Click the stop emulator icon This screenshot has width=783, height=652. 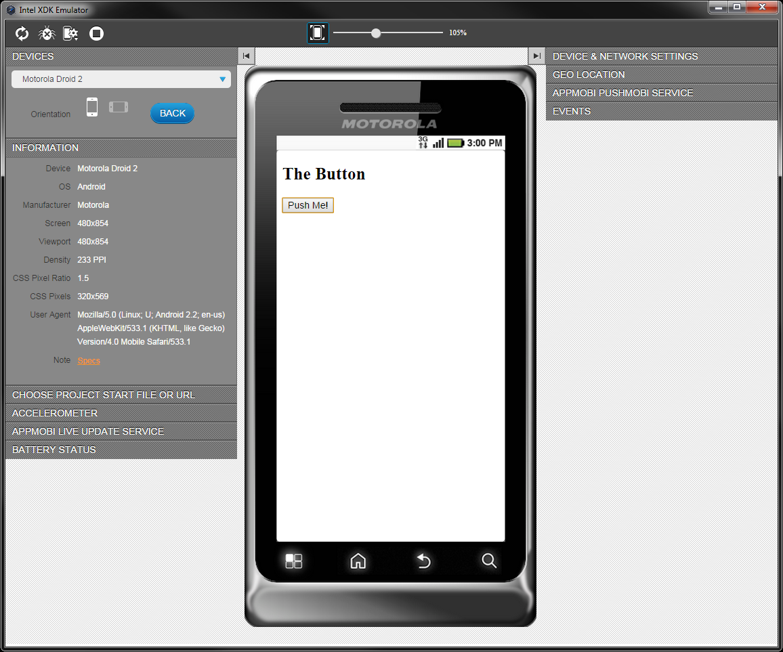point(96,33)
